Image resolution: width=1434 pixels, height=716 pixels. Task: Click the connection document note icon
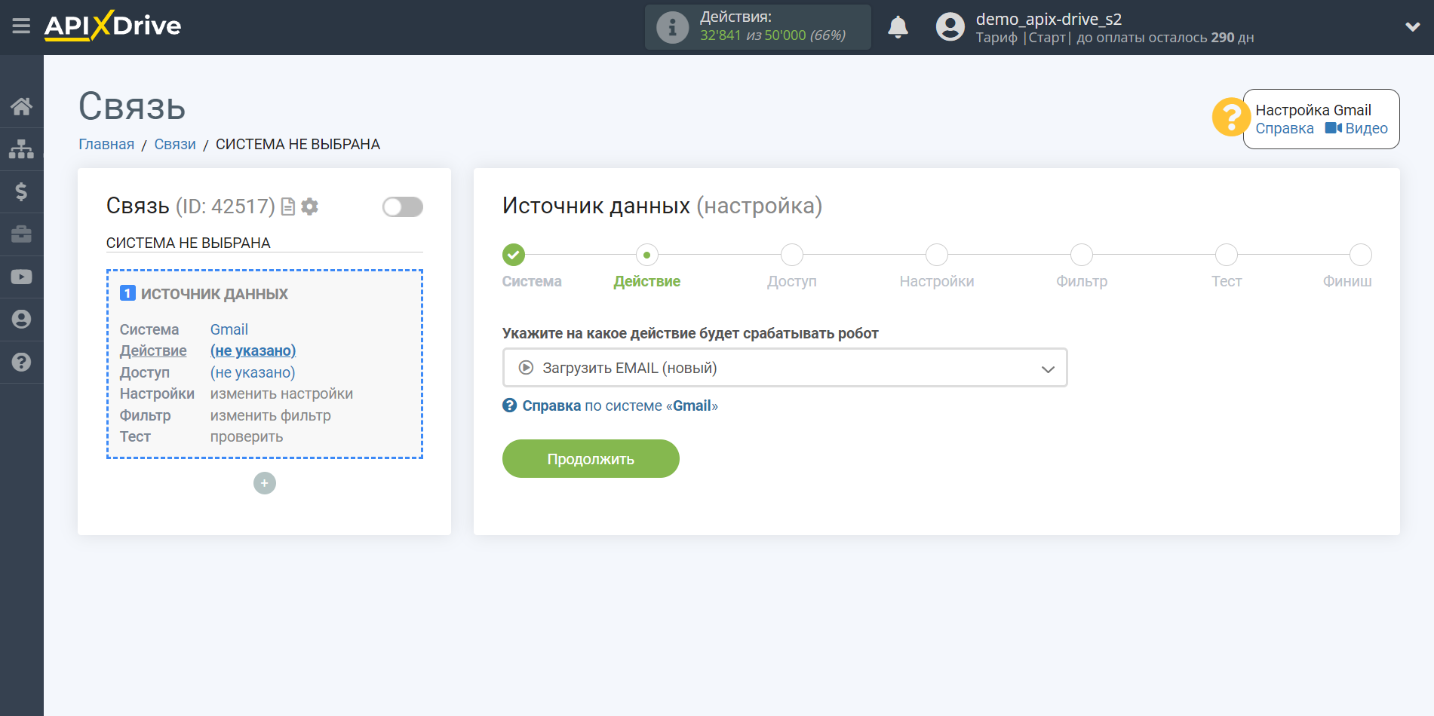287,207
